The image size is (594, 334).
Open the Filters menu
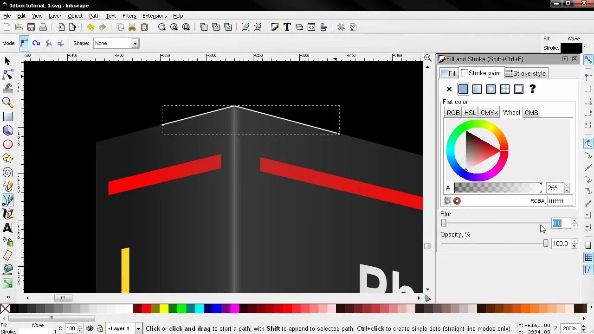[x=129, y=16]
